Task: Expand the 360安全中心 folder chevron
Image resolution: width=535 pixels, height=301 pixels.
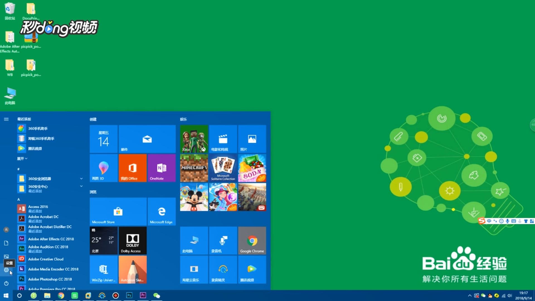Action: (81, 186)
